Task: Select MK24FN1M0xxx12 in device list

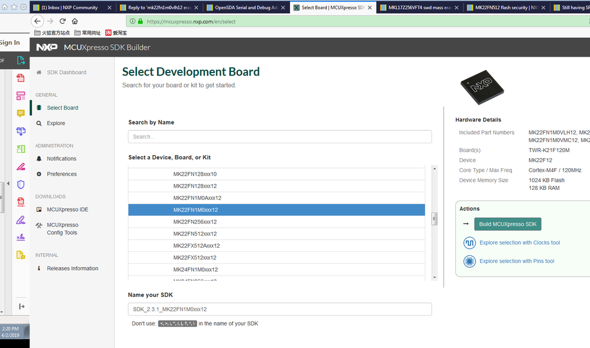Action: pos(276,270)
